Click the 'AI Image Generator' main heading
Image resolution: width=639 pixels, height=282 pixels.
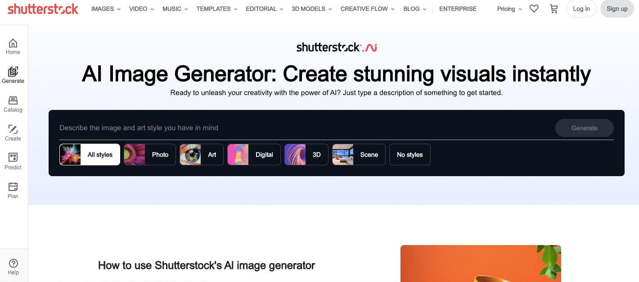click(x=337, y=74)
